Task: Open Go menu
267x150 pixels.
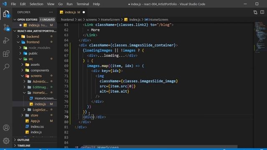Action: click(x=60, y=4)
